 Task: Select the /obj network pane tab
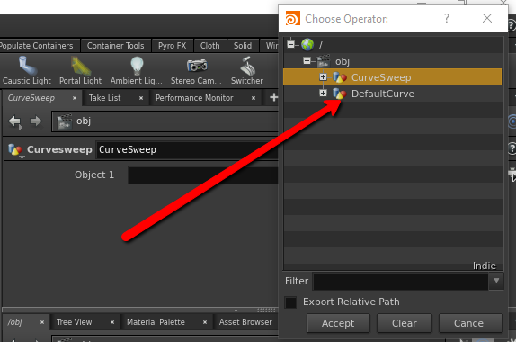coord(15,322)
